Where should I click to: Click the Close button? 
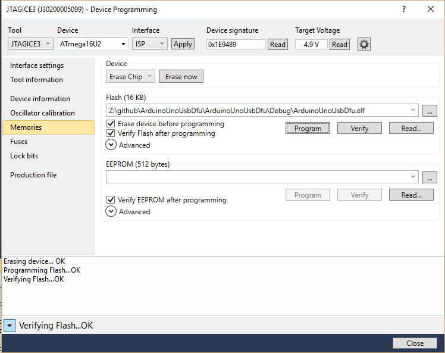[x=415, y=343]
